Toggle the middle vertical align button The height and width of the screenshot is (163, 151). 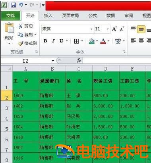[x=141, y=29]
